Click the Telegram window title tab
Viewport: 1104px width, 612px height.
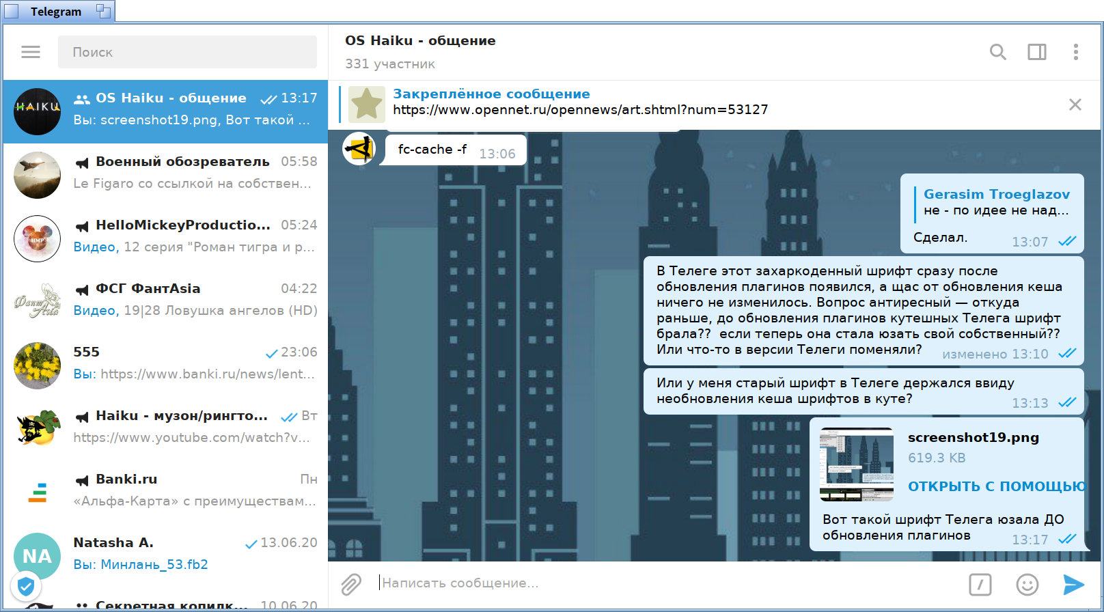coord(56,12)
